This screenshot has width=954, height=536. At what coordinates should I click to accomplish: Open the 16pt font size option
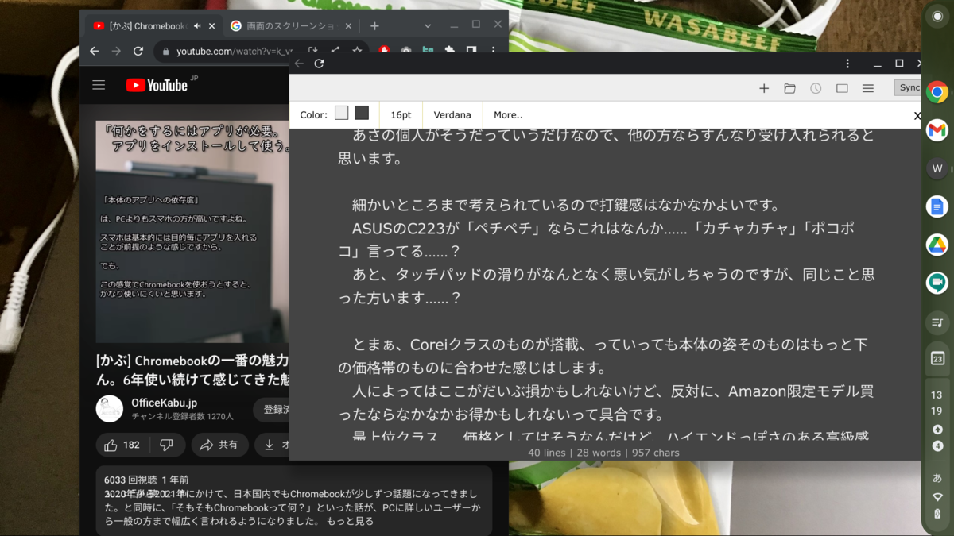401,114
